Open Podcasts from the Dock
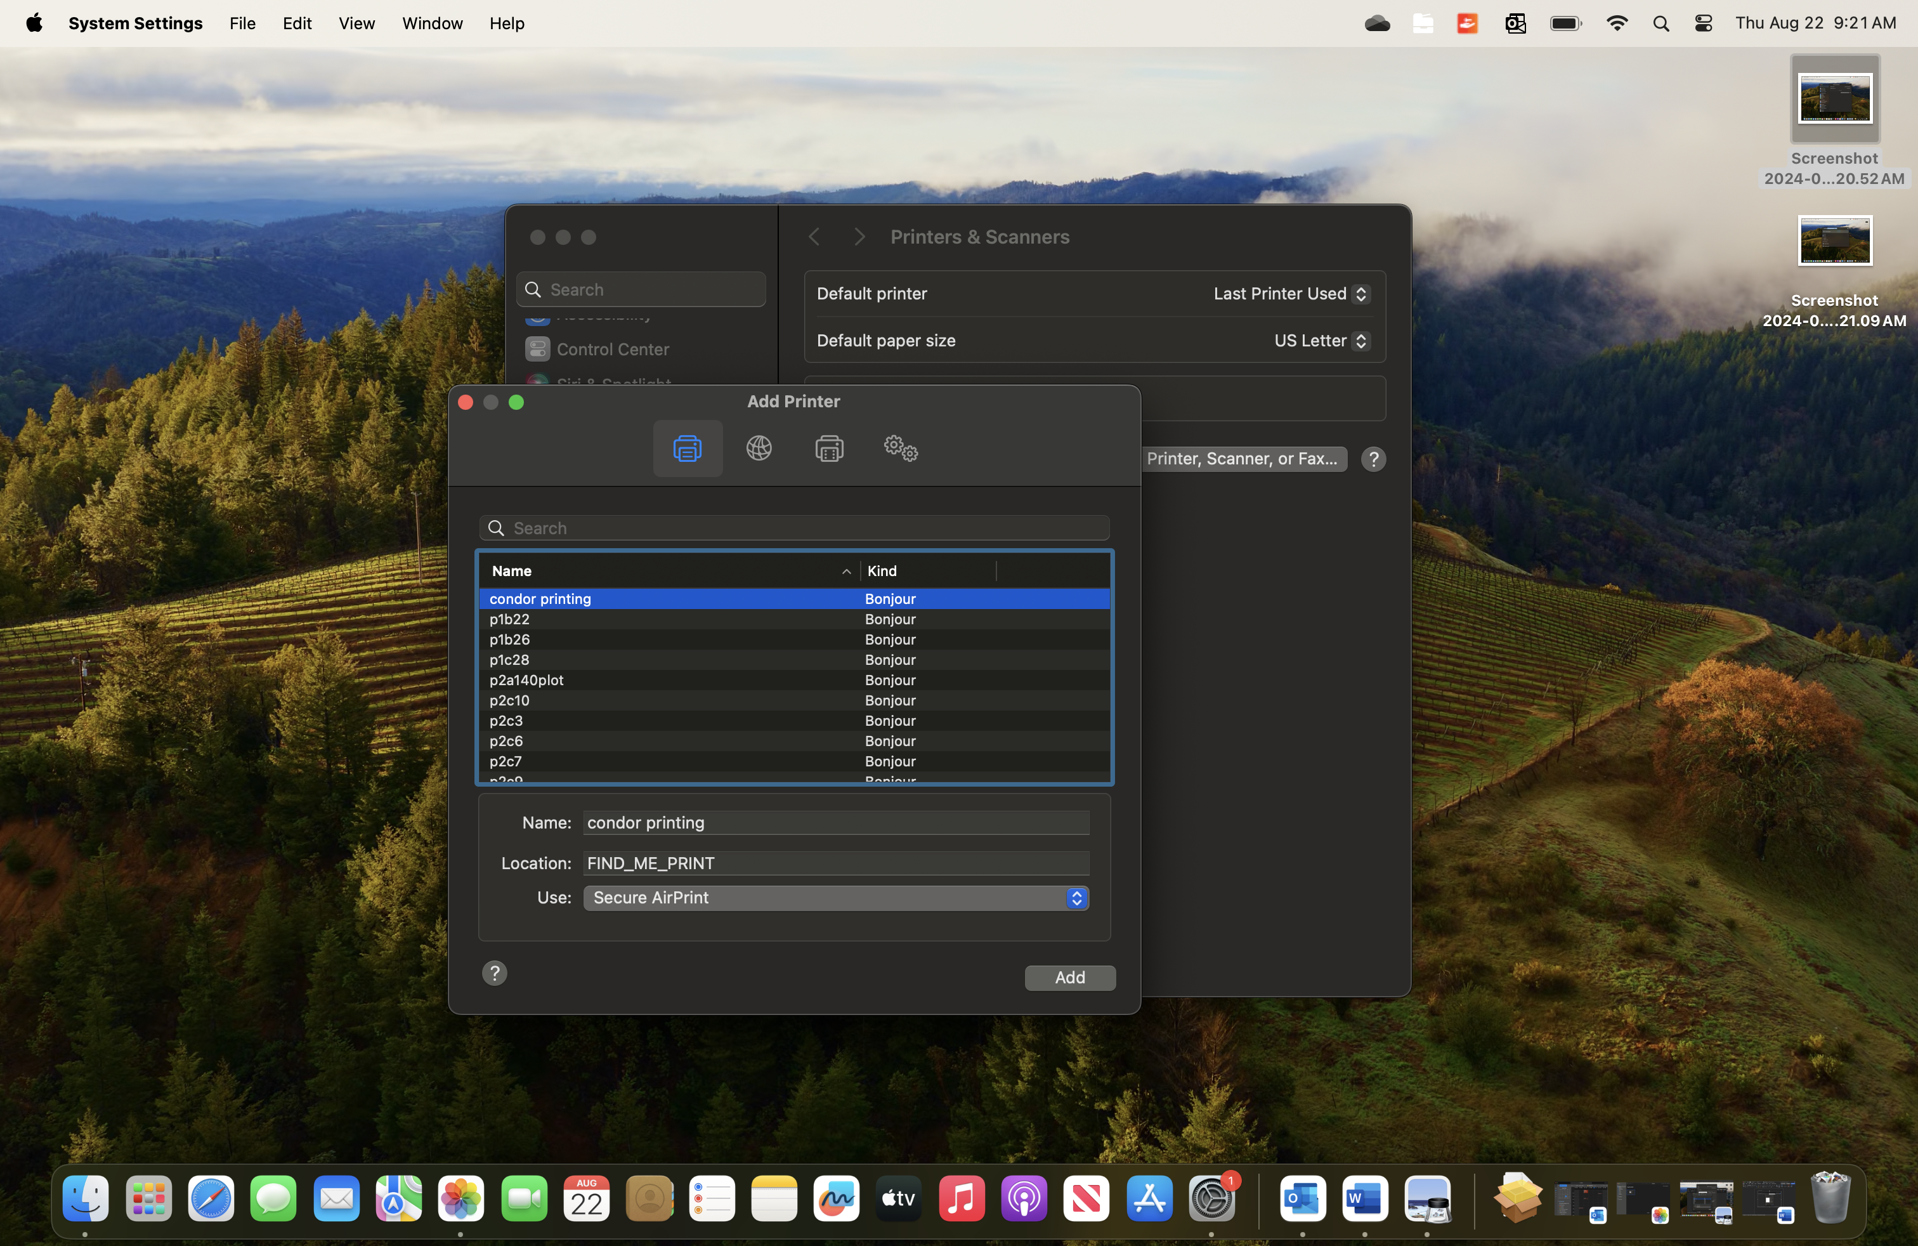1918x1246 pixels. click(x=1024, y=1198)
